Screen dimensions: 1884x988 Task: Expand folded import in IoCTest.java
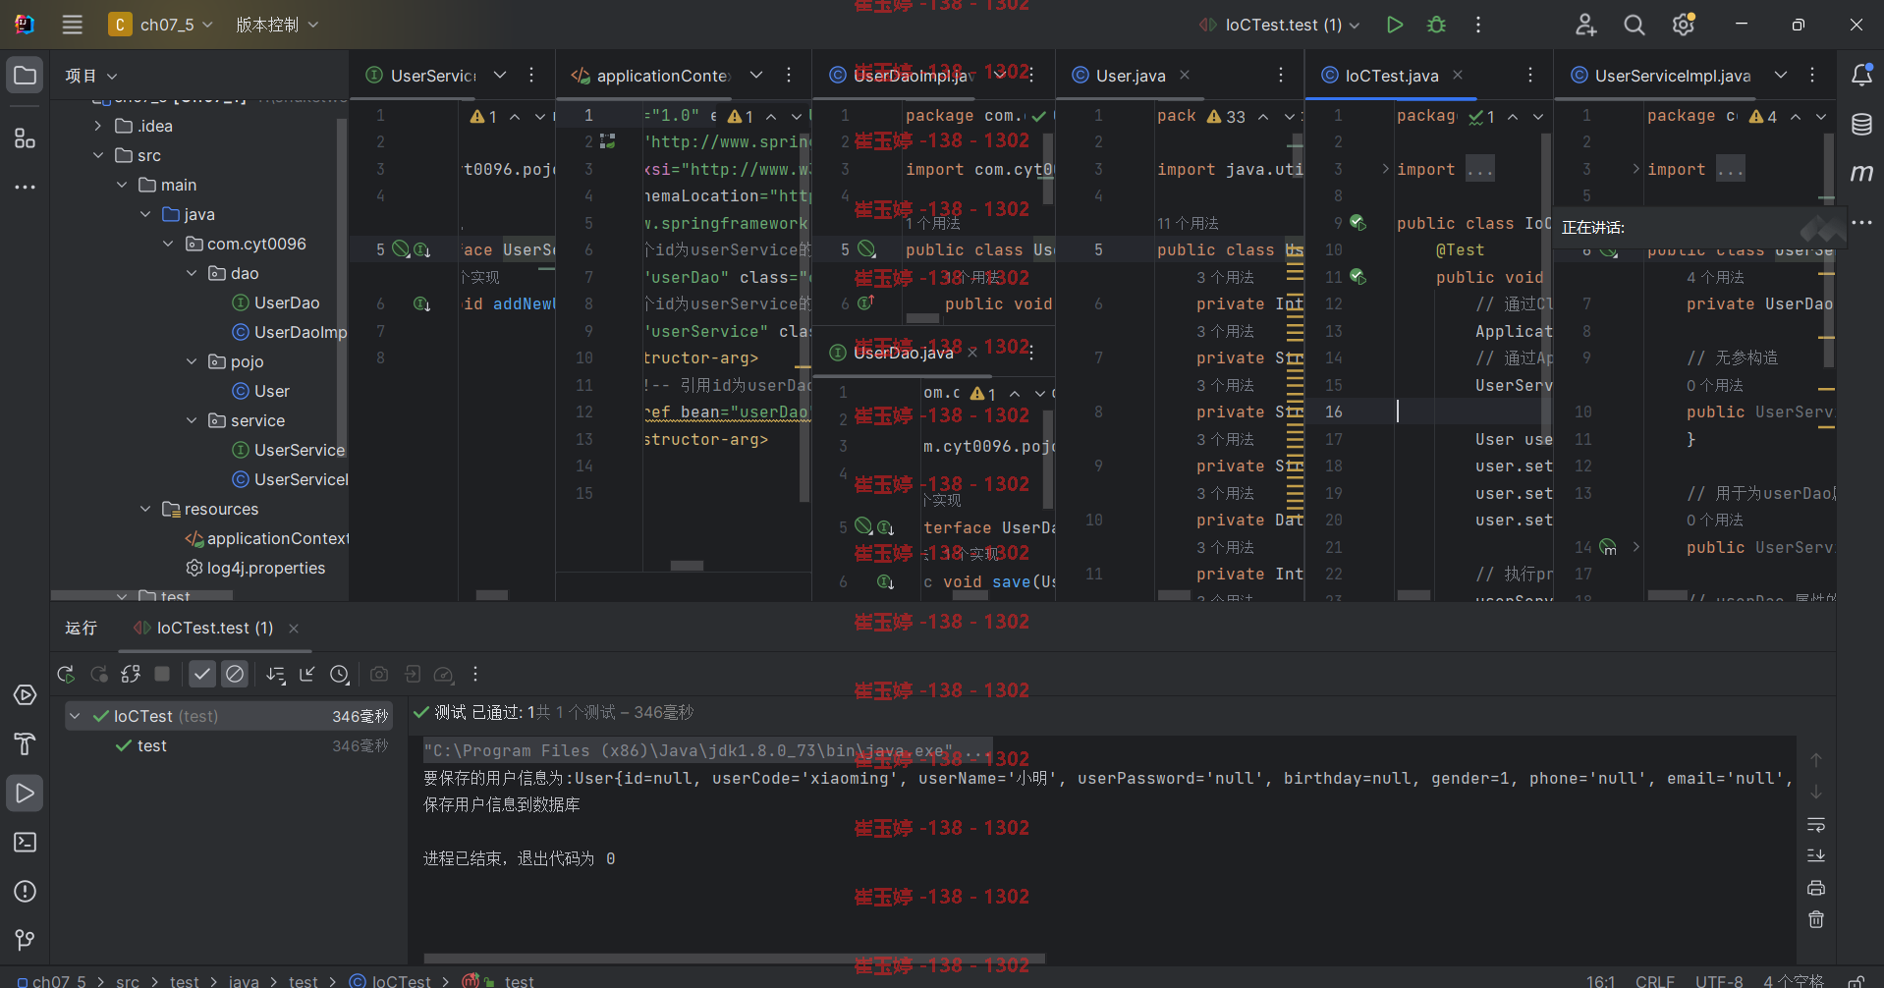tap(1385, 169)
